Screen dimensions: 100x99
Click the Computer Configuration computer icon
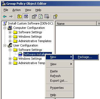click(x=10, y=28)
